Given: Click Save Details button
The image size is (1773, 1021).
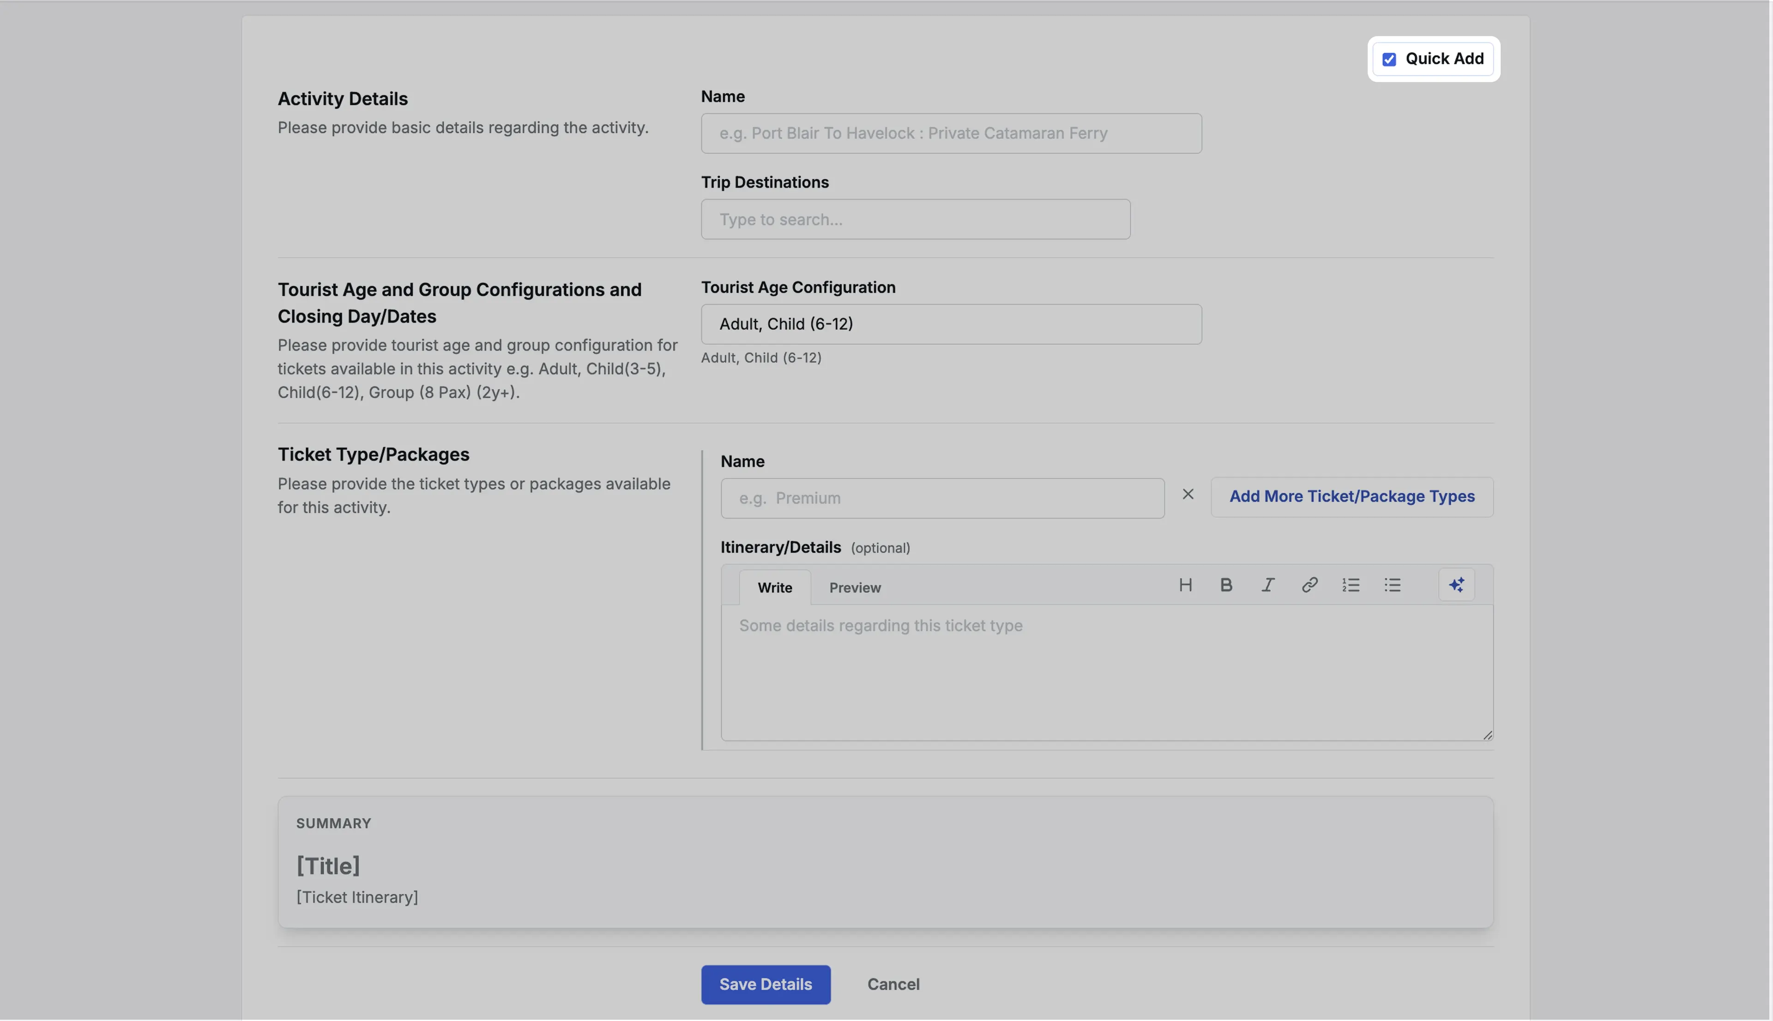Looking at the screenshot, I should [766, 985].
